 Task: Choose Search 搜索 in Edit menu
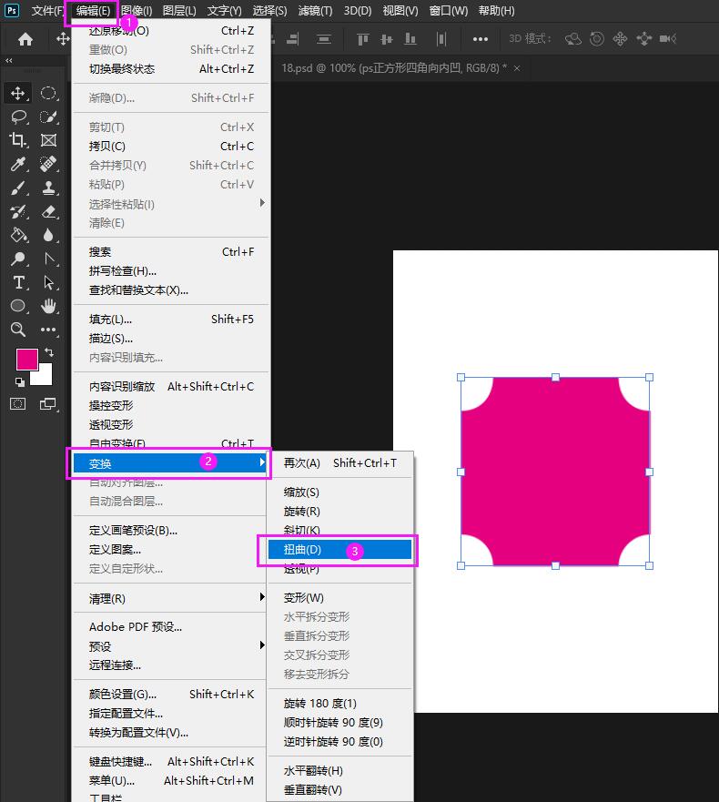171,251
